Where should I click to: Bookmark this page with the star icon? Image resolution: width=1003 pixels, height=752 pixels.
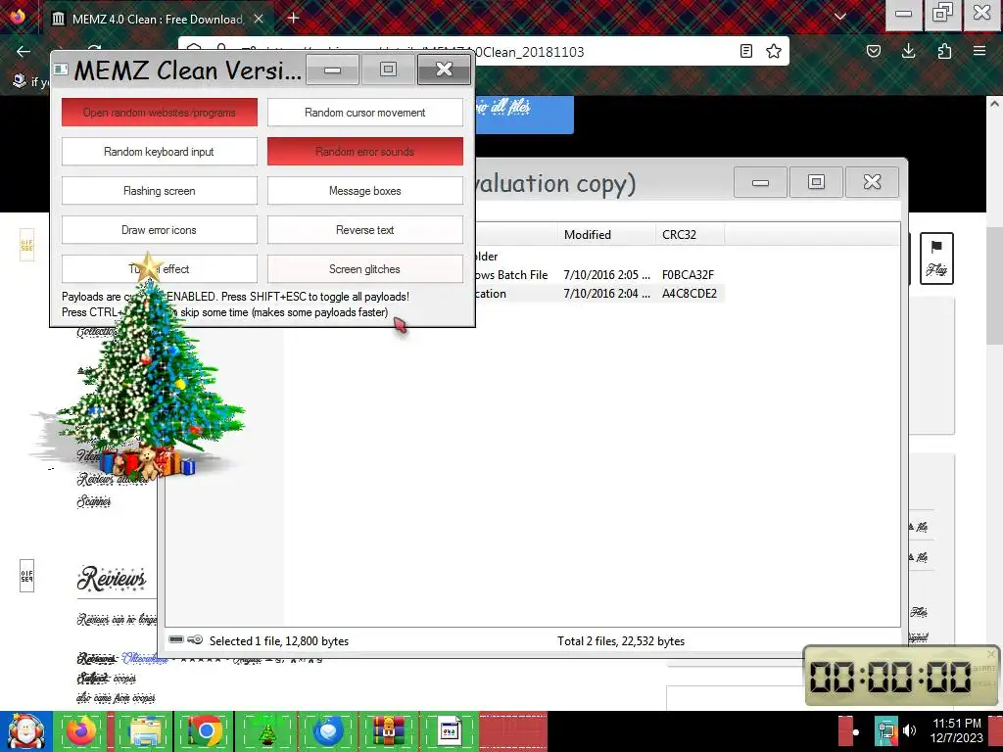(x=774, y=51)
